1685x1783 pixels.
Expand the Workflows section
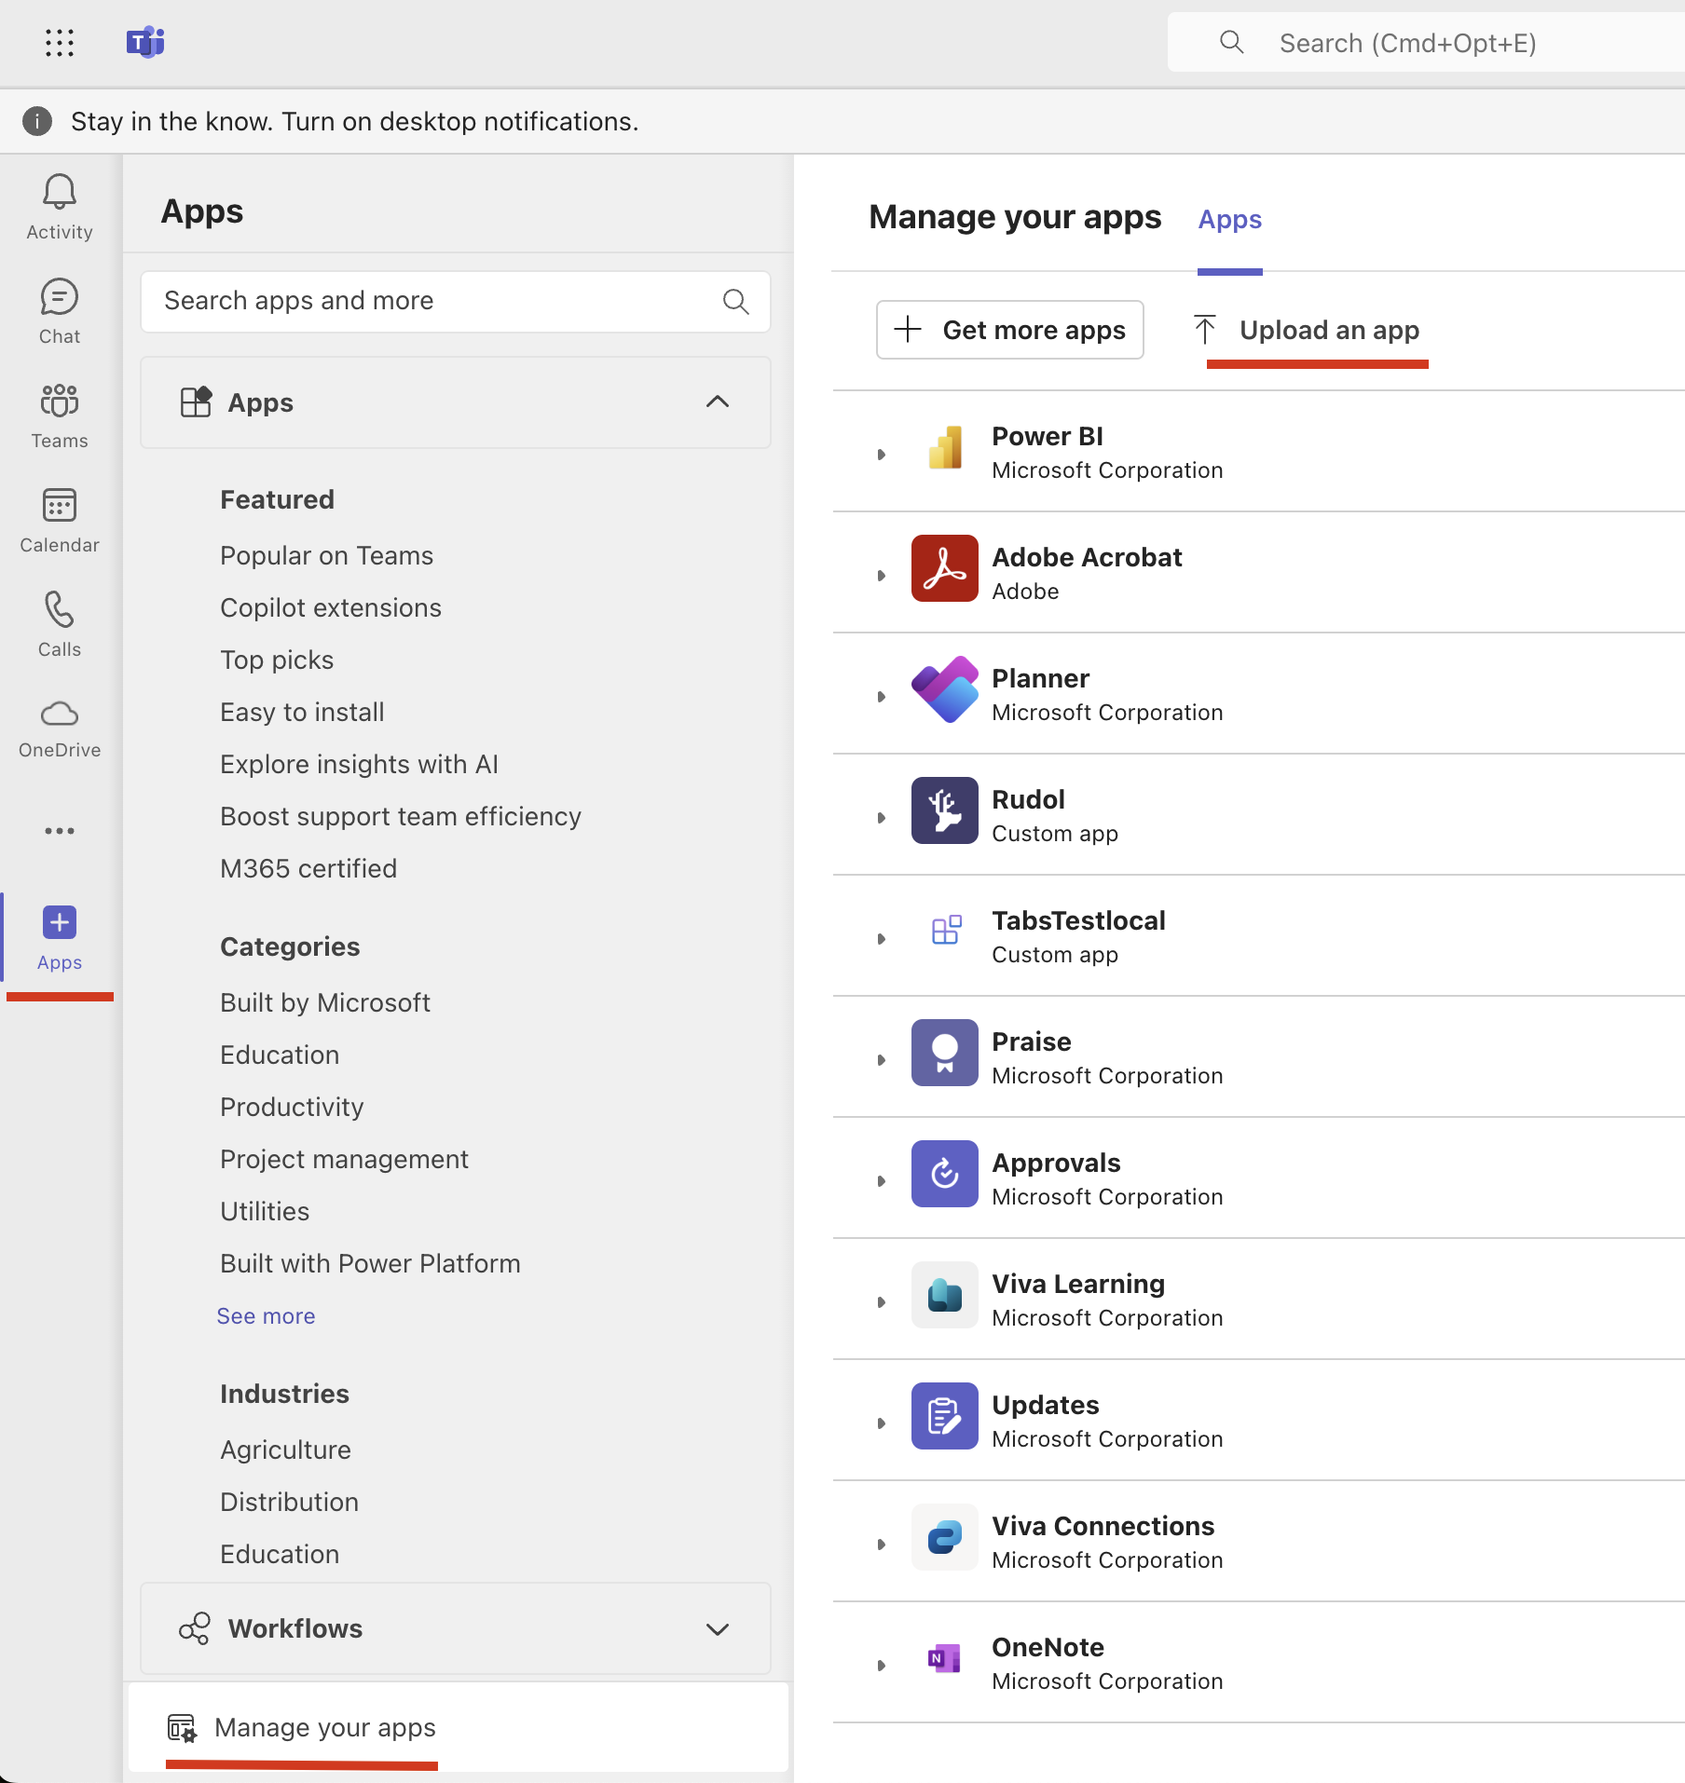(456, 1628)
